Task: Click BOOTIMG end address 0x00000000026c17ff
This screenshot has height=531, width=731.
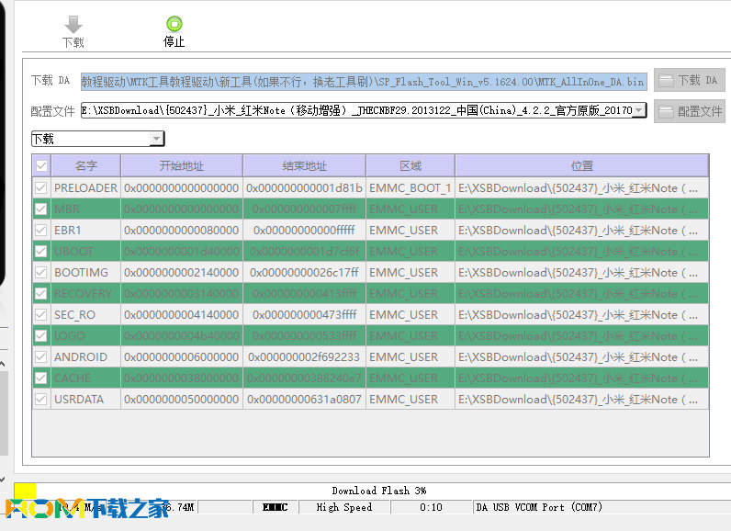Action: 304,272
